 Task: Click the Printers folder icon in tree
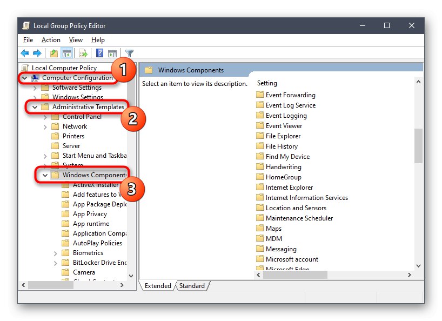pyautogui.click(x=55, y=136)
